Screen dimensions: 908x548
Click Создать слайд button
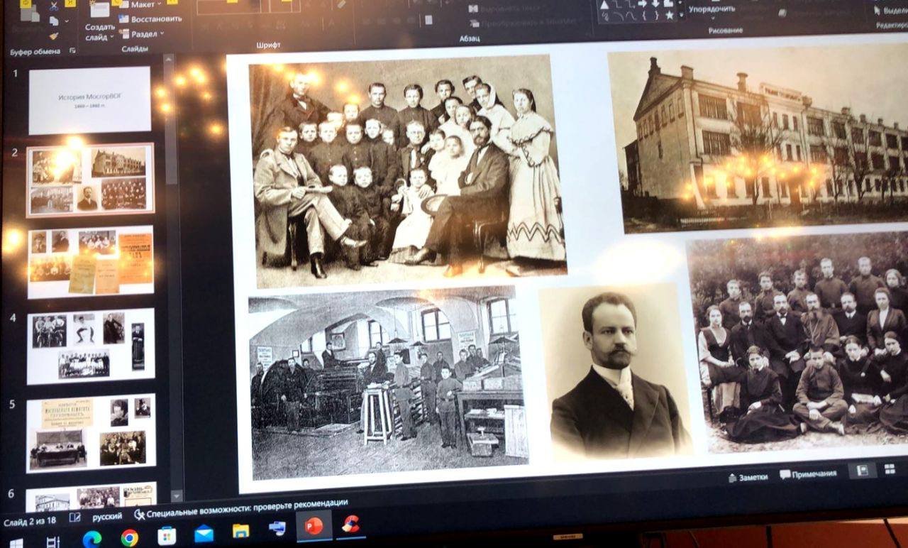point(100,23)
